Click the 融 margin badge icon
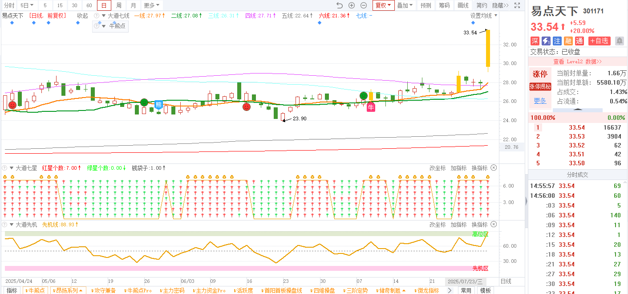The image size is (628, 294). [568, 41]
